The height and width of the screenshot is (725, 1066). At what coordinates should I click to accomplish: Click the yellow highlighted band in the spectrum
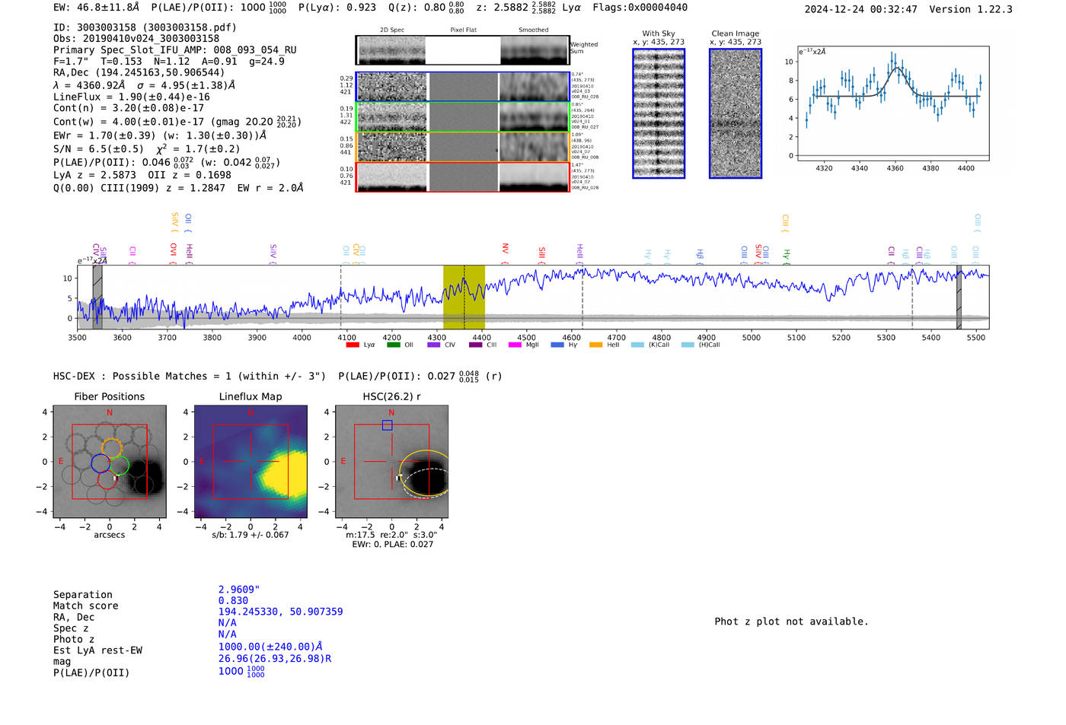(x=464, y=297)
